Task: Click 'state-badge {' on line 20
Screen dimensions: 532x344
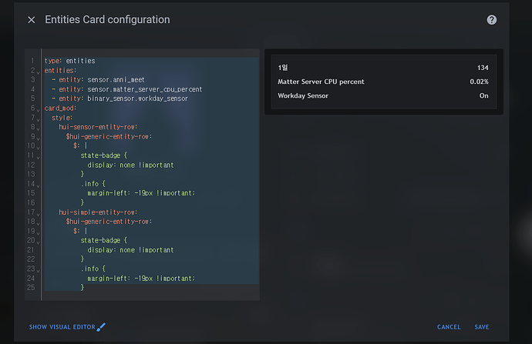Action: (104, 240)
